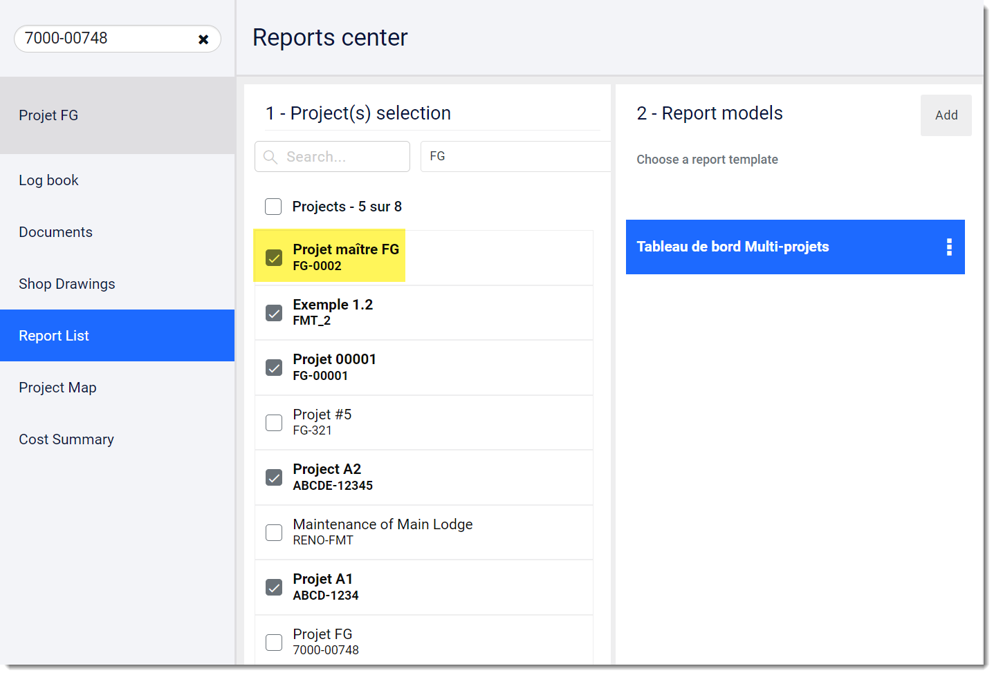Clear the 7000-00748 search using the X icon
The image size is (994, 675).
pyautogui.click(x=203, y=39)
